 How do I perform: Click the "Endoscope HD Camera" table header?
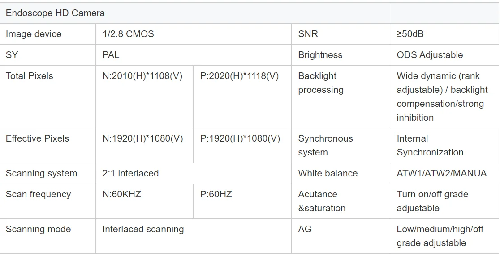tap(55, 13)
